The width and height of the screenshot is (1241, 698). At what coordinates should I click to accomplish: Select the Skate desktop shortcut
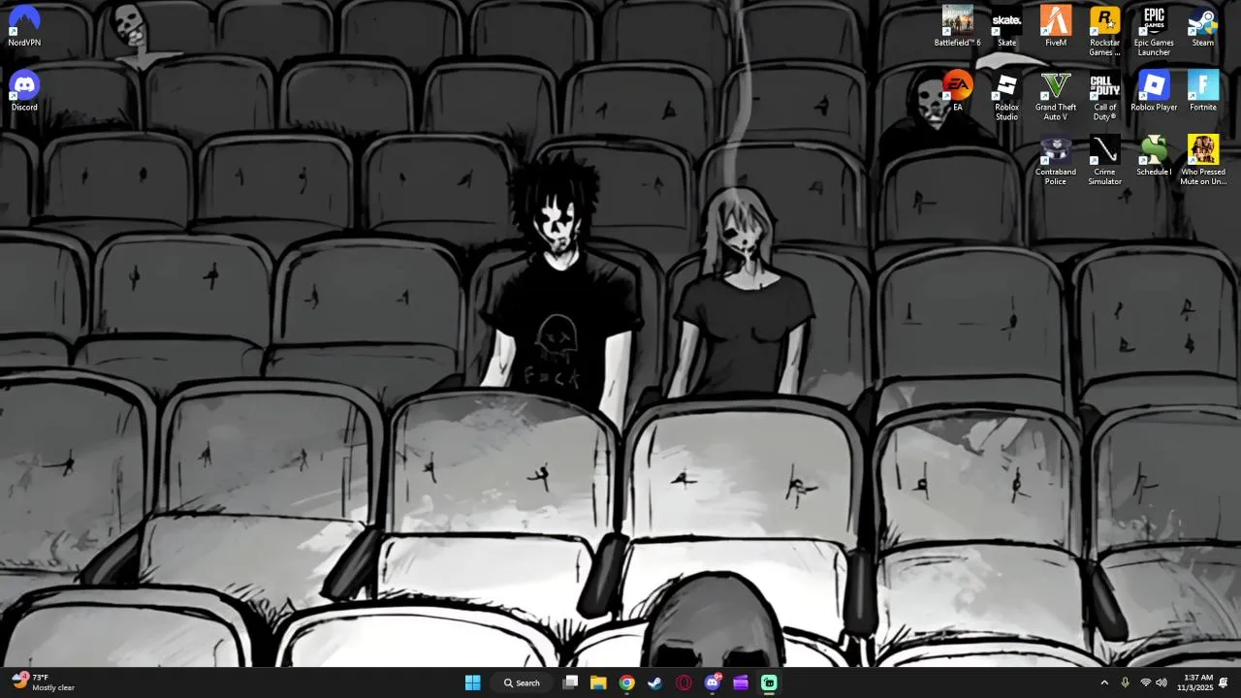pos(1006,26)
